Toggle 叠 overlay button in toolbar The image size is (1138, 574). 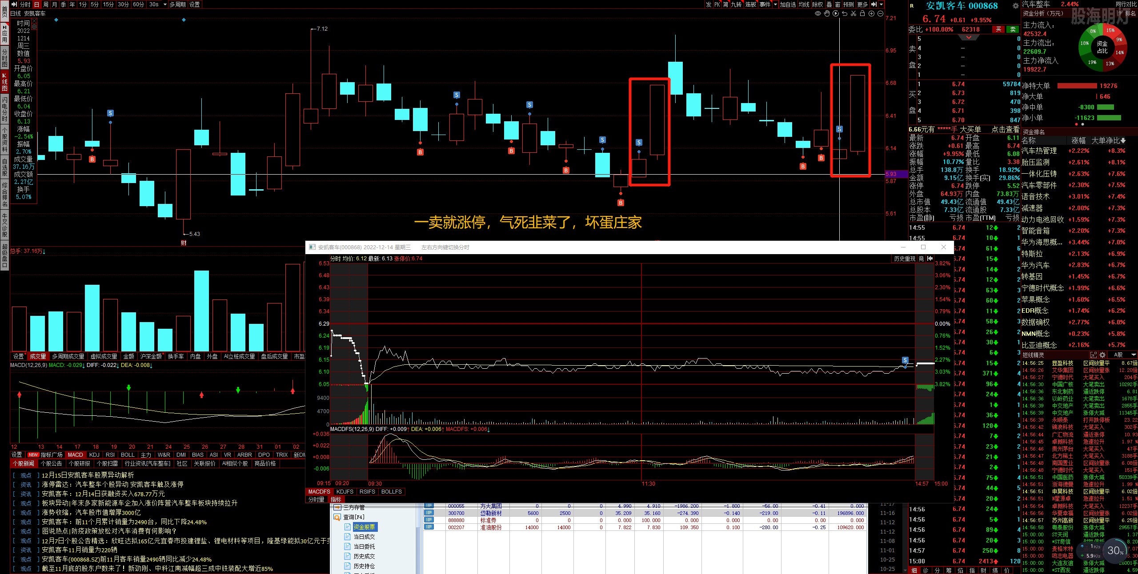(x=829, y=4)
